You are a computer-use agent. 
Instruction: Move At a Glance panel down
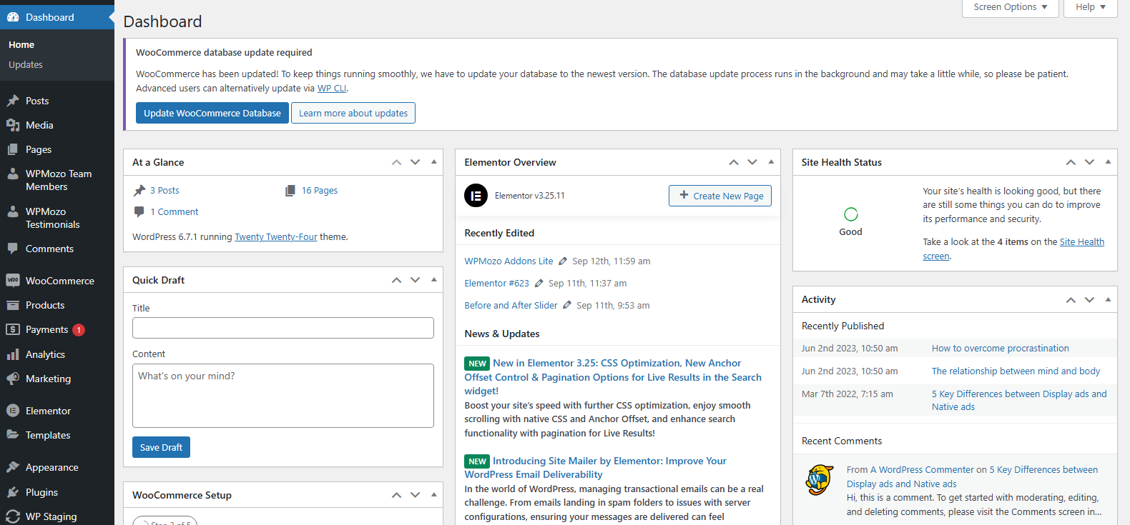pyautogui.click(x=416, y=162)
